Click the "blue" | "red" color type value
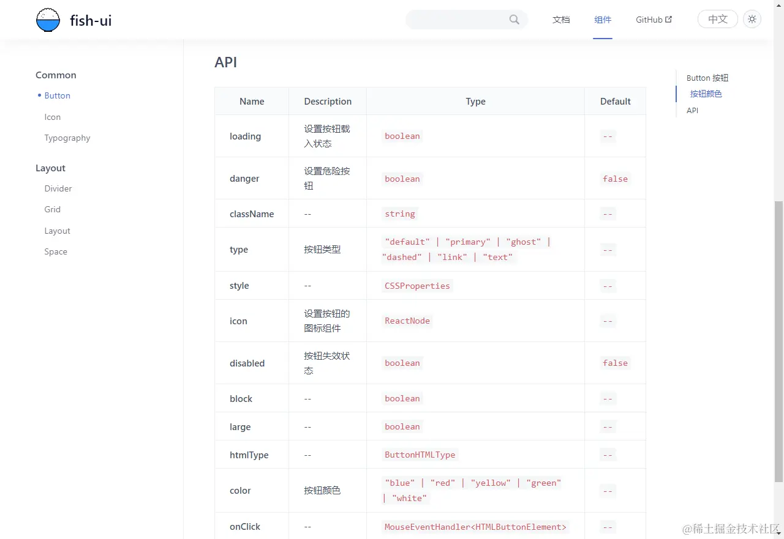Image resolution: width=784 pixels, height=539 pixels. pyautogui.click(x=473, y=491)
